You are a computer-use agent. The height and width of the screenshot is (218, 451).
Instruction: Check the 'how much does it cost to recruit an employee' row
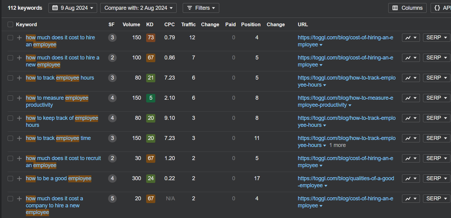click(x=10, y=158)
